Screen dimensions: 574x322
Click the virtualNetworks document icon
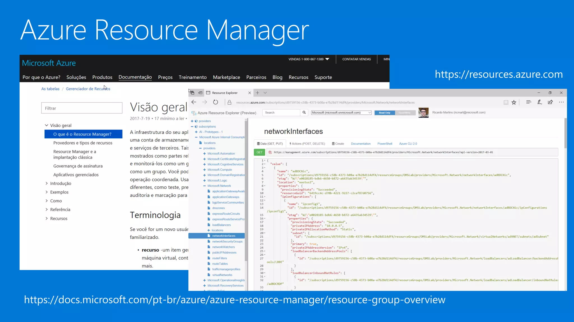point(209,275)
